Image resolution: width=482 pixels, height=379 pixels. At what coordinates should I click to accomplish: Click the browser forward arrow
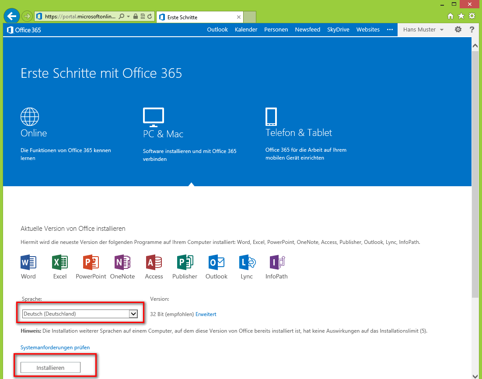27,16
